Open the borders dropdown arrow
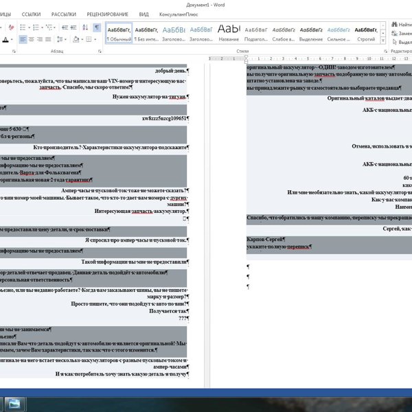Viewport: 412px width, 412px height. coord(95,40)
